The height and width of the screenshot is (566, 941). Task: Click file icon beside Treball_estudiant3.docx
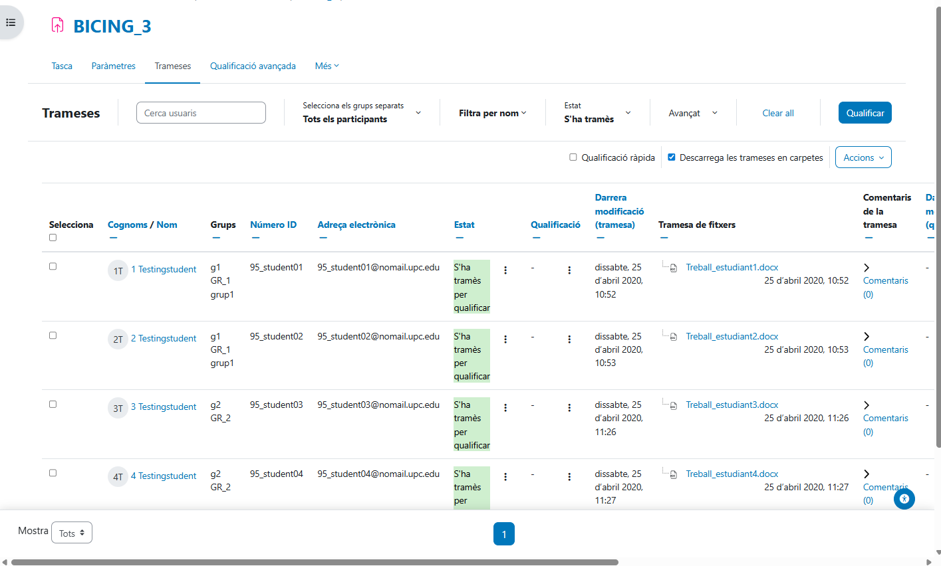[673, 405]
